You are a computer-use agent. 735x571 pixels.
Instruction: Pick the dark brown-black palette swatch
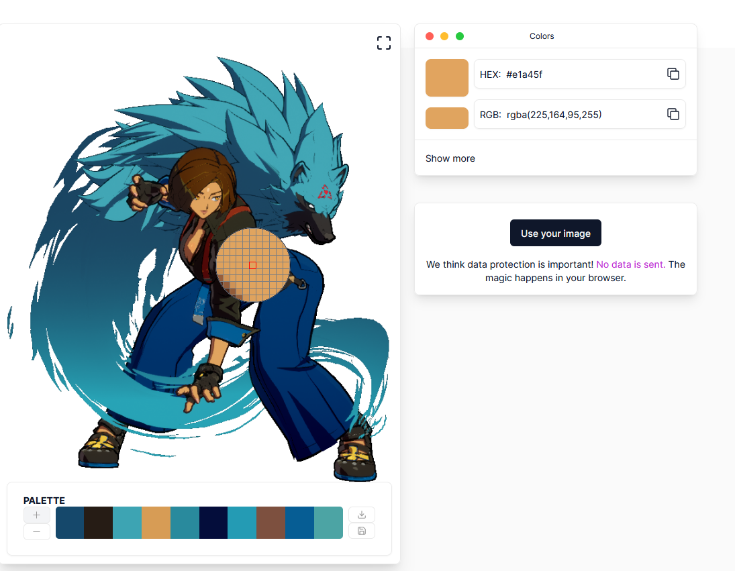coord(99,523)
